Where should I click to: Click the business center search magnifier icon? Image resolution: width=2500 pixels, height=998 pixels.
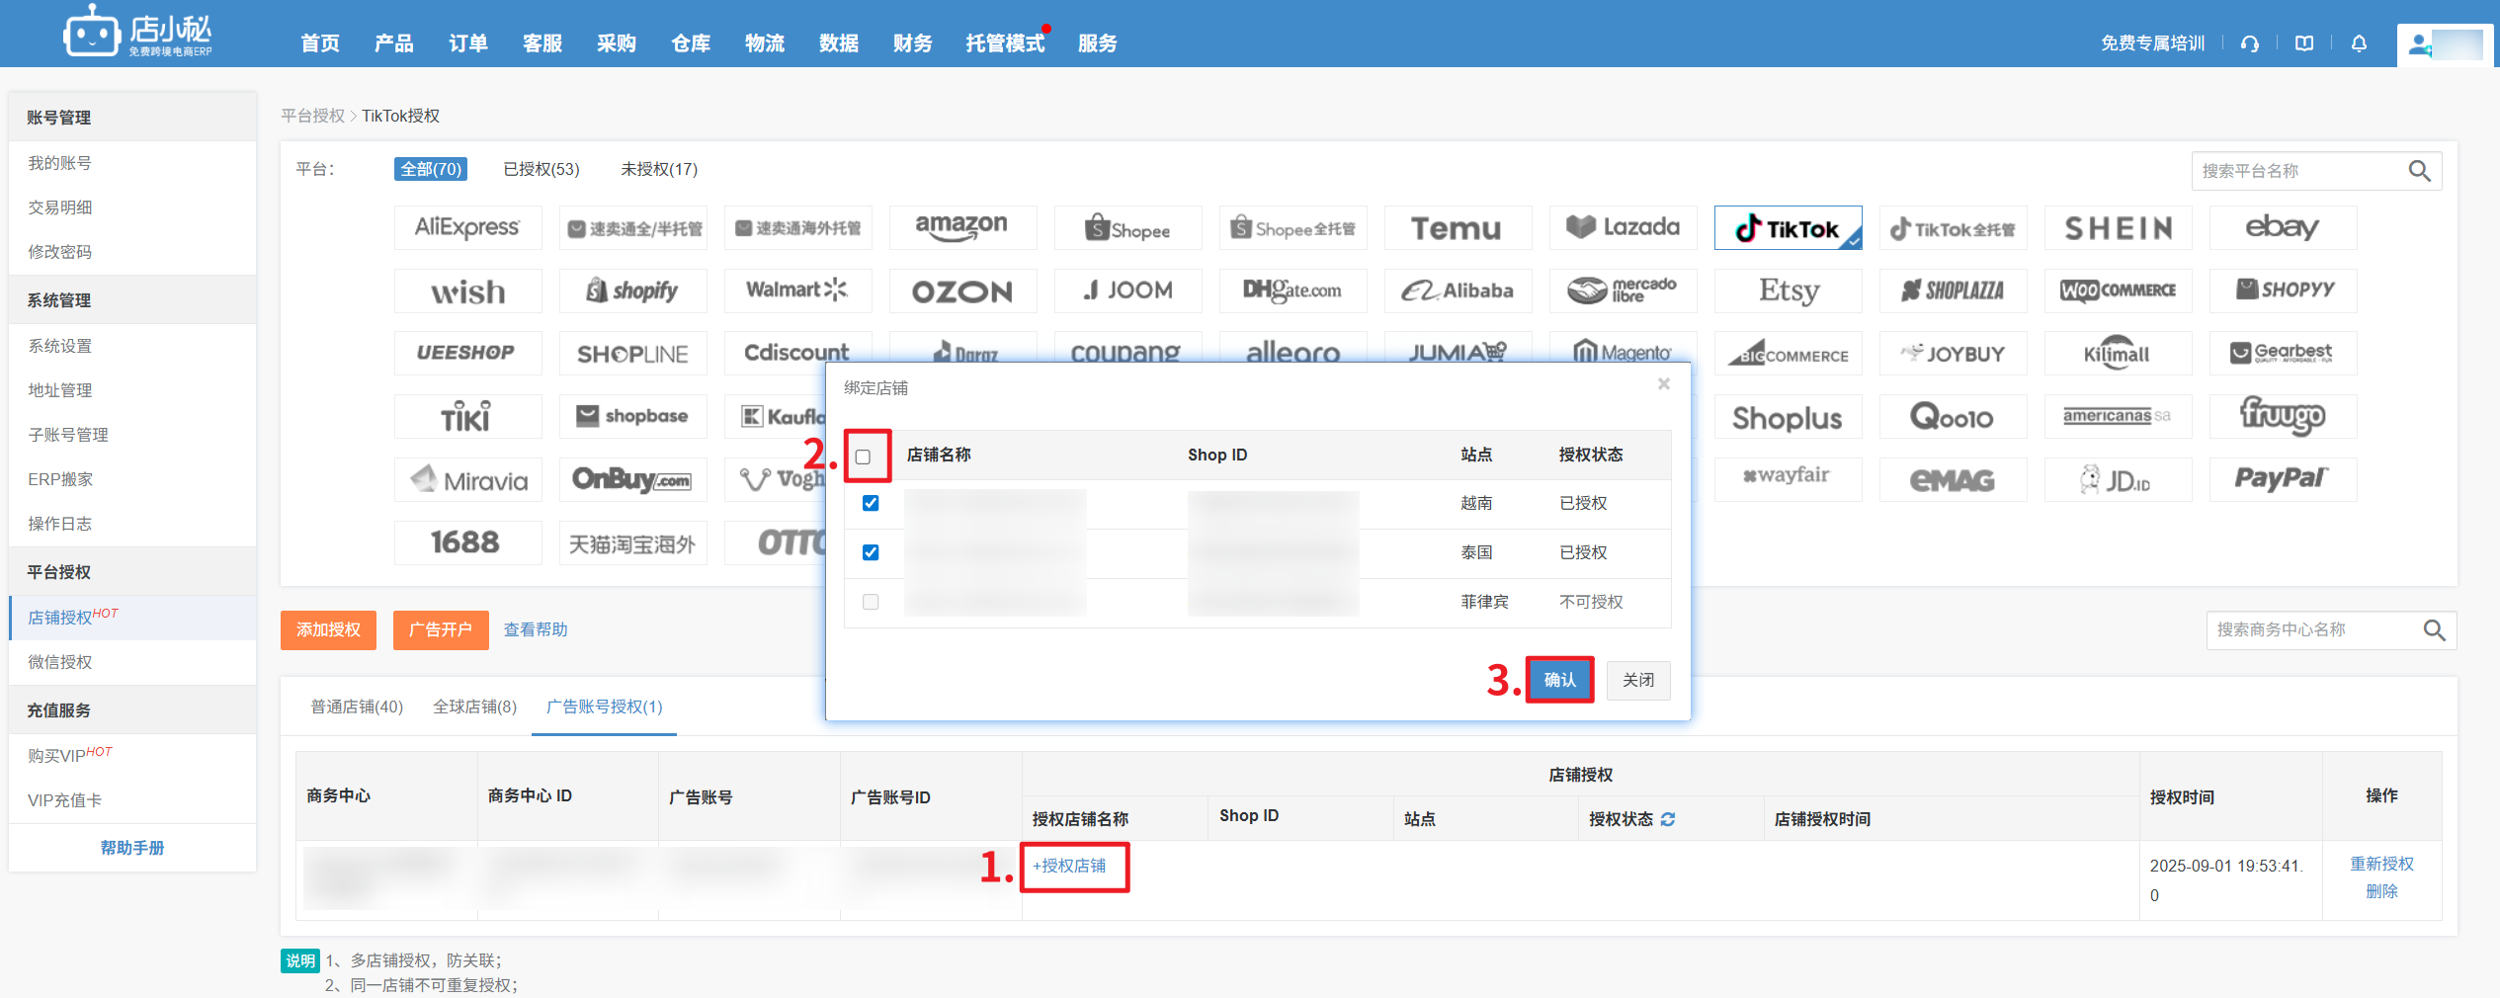[x=2434, y=630]
